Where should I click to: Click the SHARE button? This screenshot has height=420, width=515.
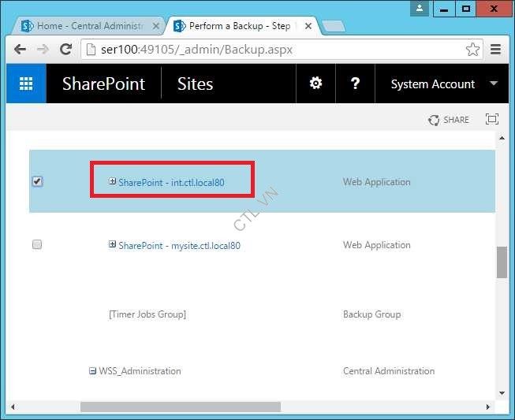click(449, 120)
